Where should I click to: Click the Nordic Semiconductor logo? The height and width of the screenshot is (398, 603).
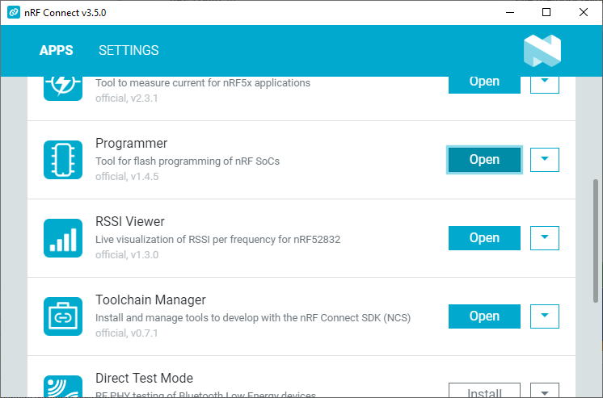point(542,51)
